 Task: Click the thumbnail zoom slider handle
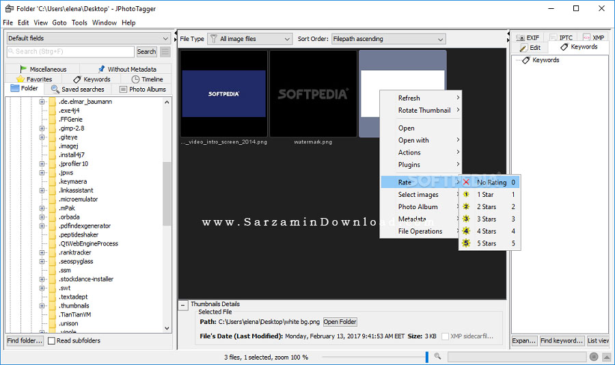click(x=426, y=357)
